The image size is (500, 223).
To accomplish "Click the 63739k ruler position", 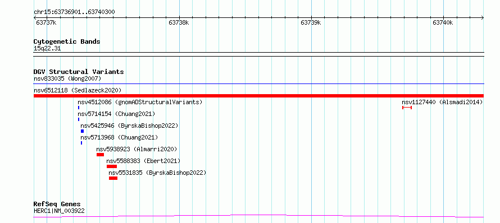I will pyautogui.click(x=311, y=22).
